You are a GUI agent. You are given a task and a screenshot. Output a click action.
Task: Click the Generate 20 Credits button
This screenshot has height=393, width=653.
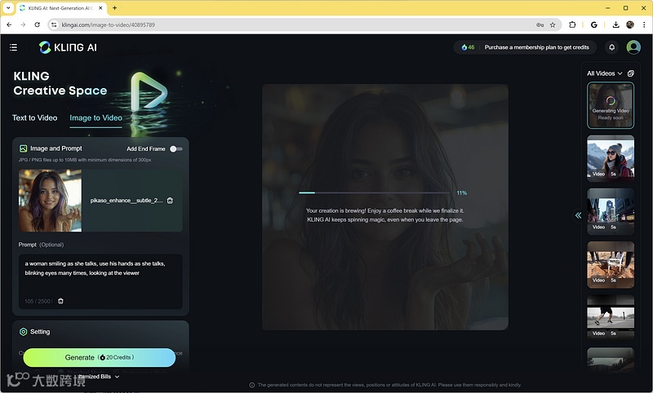(99, 358)
